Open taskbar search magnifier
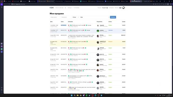Viewport: 173px width, 97px height. [75, 95]
